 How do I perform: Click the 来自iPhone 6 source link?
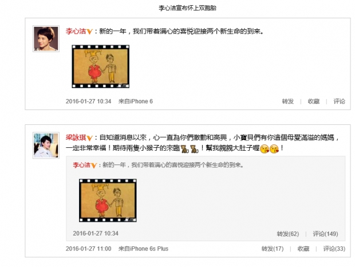coord(136,101)
